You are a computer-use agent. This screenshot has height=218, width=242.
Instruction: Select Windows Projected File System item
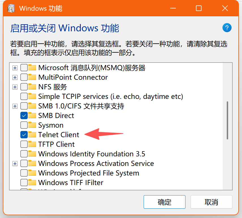click(x=88, y=173)
